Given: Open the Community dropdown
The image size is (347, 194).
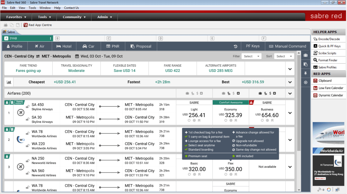Looking at the screenshot, I should (74, 17).
